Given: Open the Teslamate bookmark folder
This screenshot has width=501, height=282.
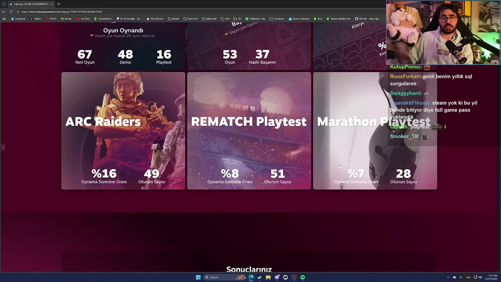Looking at the screenshot, I should [x=277, y=19].
